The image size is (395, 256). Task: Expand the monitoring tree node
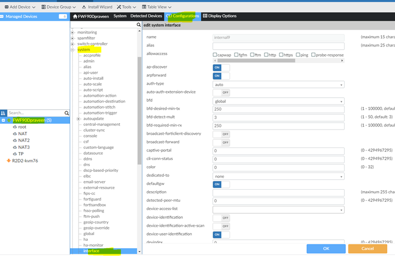coord(72,32)
